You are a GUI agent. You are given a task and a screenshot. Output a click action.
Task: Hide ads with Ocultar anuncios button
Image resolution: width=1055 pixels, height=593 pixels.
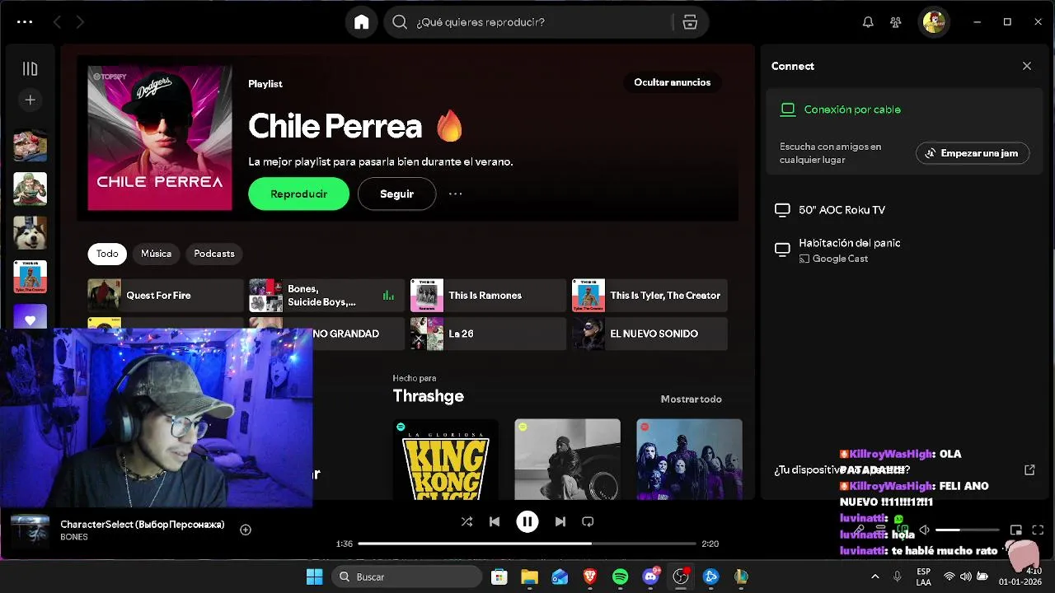pos(672,82)
